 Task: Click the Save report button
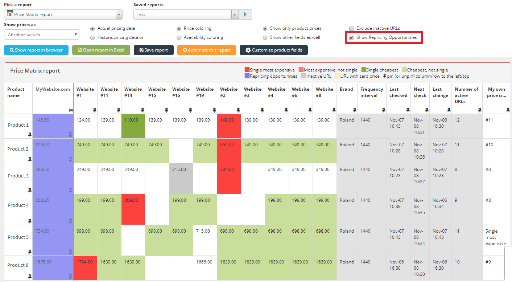point(154,50)
